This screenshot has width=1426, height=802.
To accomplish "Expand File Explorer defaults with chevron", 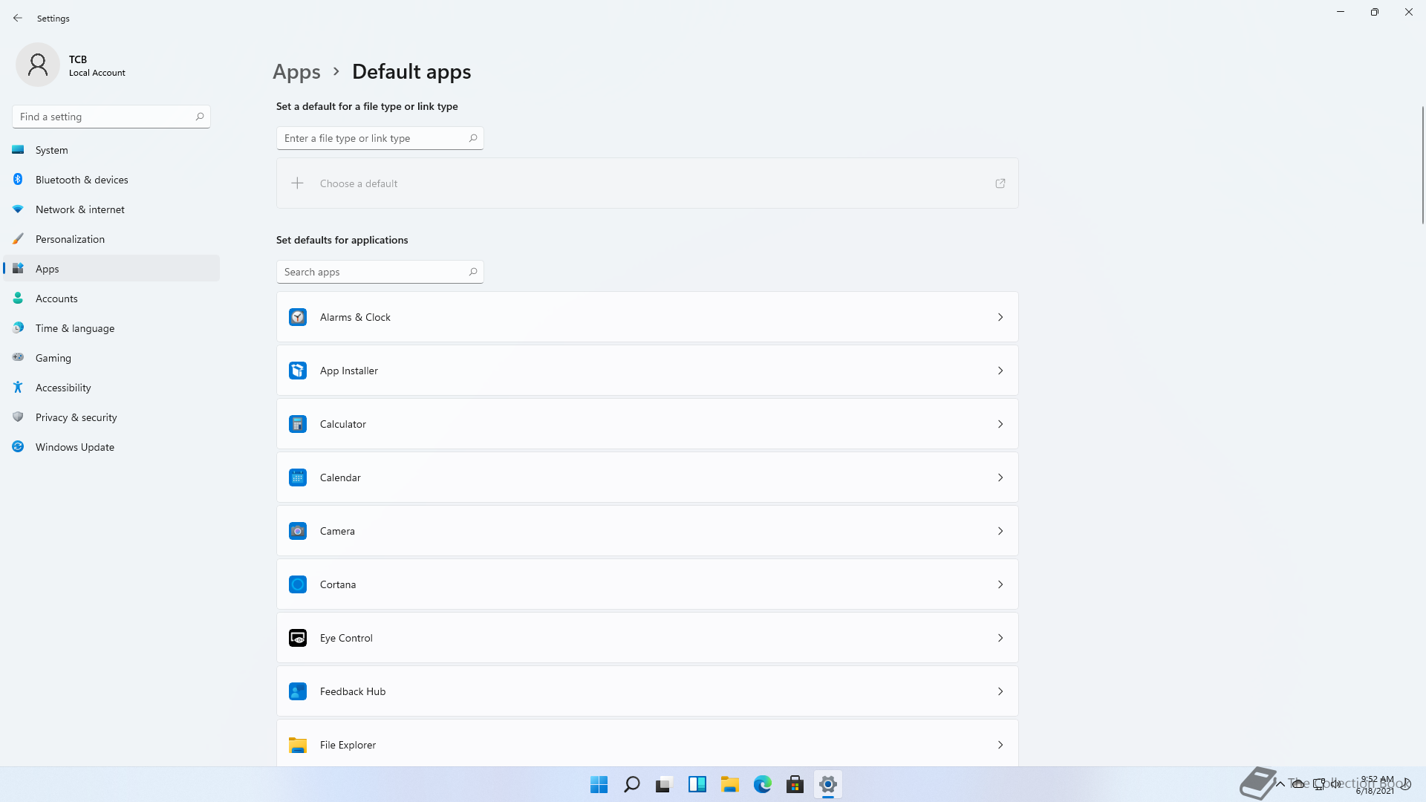I will pyautogui.click(x=1000, y=745).
